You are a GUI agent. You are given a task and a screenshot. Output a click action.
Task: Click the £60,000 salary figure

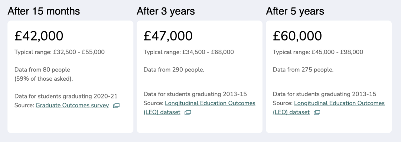(297, 36)
